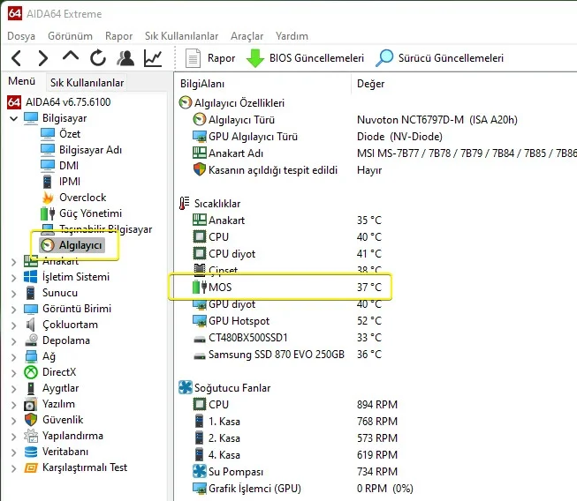Expand the Görüntü Birimi node
This screenshot has width=577, height=501.
click(x=13, y=310)
